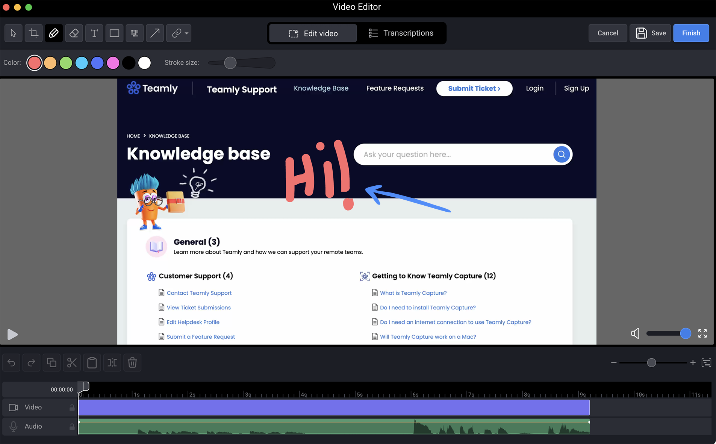Select the Pencil drawing tool

(54, 33)
